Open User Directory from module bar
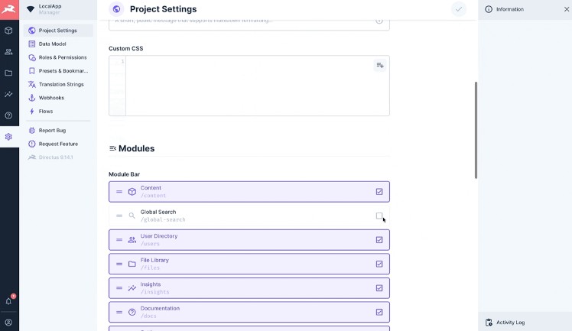572x331 pixels. (x=8, y=52)
